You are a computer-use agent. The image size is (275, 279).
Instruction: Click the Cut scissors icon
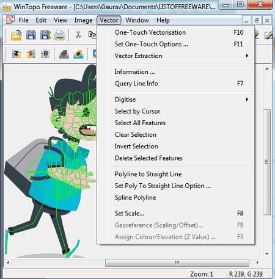click(78, 35)
